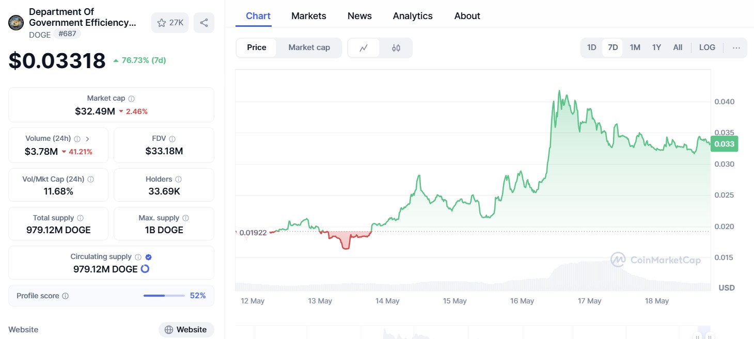Image resolution: width=754 pixels, height=339 pixels.
Task: Toggle chart to Market cap view
Action: coord(309,47)
